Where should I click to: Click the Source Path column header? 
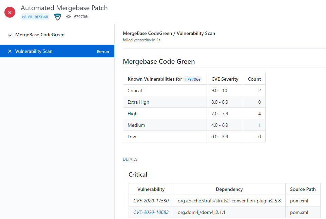303,189
